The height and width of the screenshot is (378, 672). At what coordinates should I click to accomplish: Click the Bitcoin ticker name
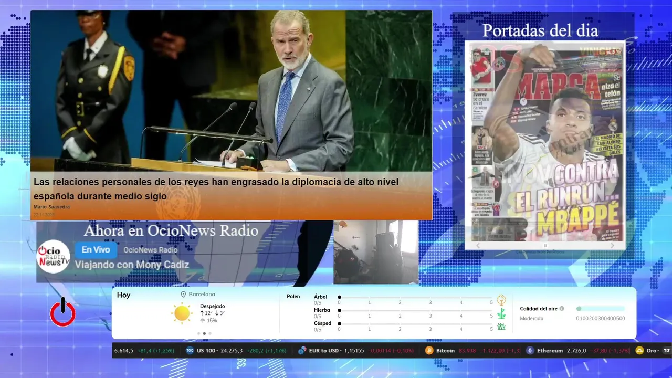(445, 351)
